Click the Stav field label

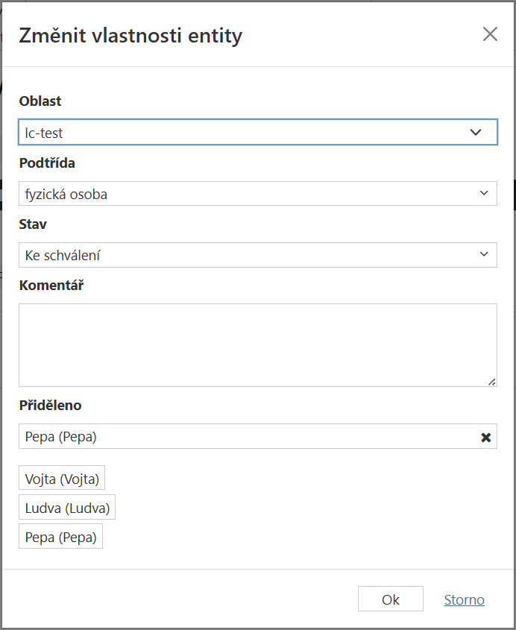pyautogui.click(x=33, y=224)
